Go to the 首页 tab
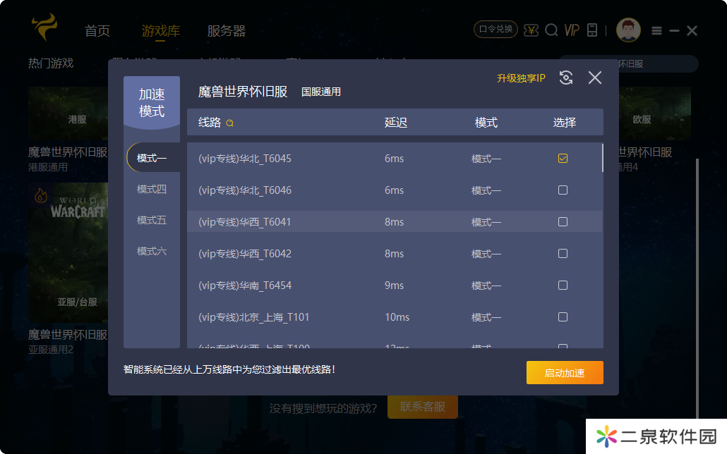 pyautogui.click(x=97, y=31)
